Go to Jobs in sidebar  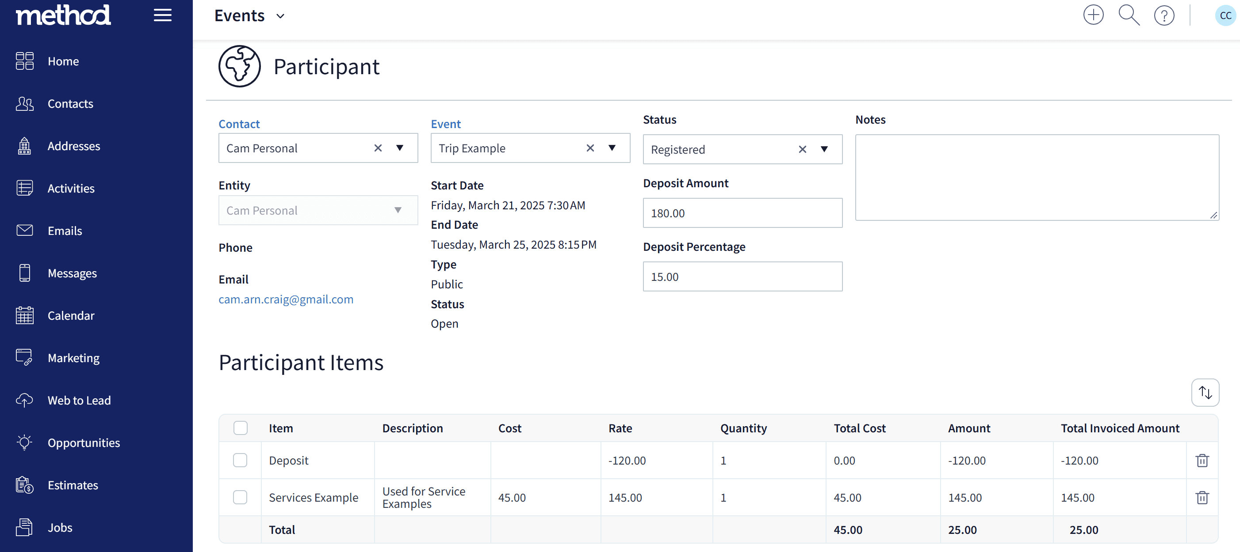pyautogui.click(x=60, y=527)
